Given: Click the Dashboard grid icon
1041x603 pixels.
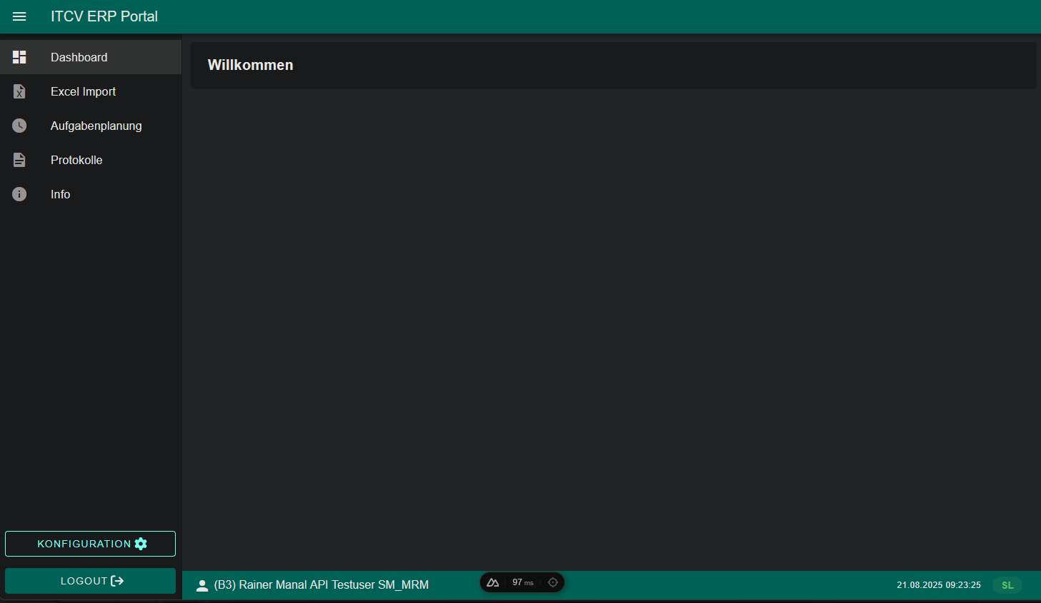Looking at the screenshot, I should tap(19, 57).
